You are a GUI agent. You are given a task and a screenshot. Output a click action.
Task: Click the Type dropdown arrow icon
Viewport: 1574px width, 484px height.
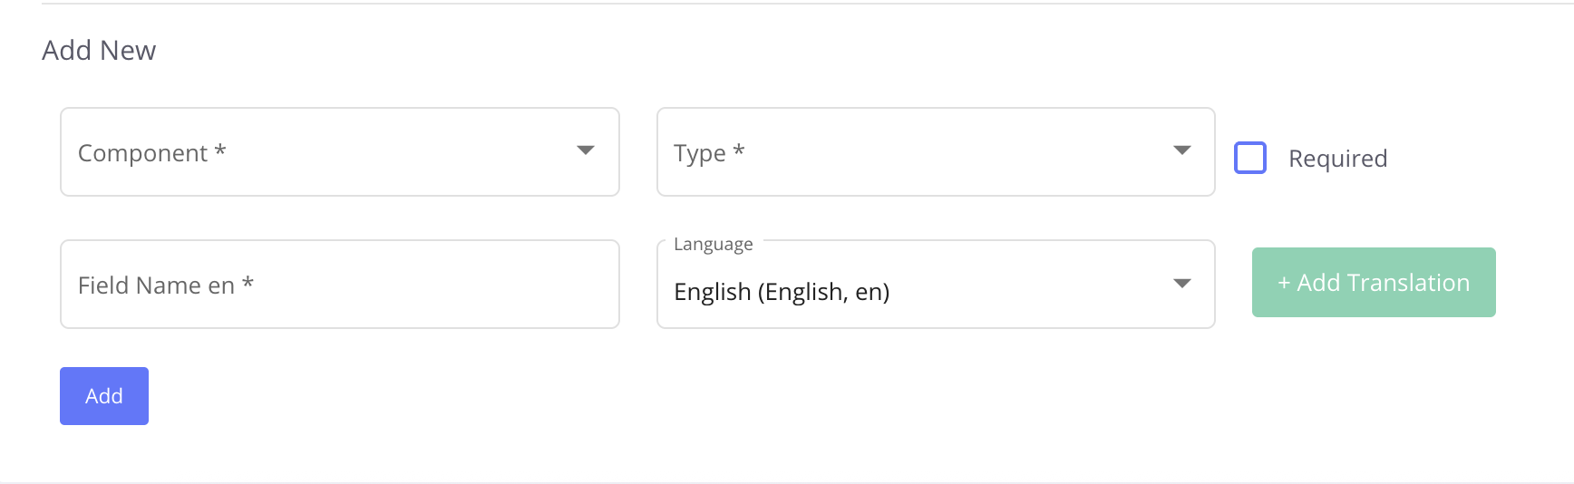coord(1181,150)
